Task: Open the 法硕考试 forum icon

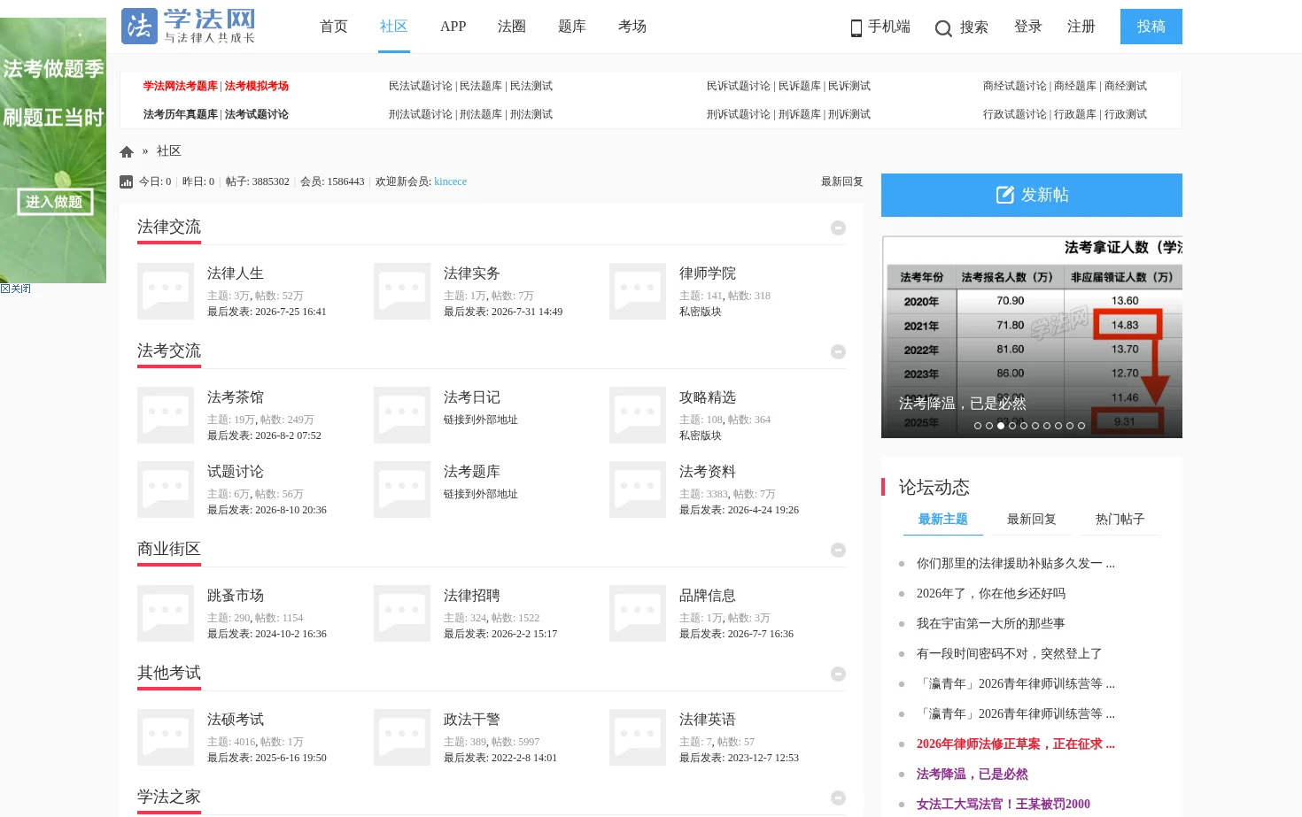Action: click(x=166, y=737)
